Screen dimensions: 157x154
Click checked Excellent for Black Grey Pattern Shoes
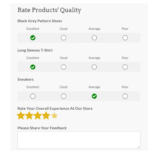33,38
